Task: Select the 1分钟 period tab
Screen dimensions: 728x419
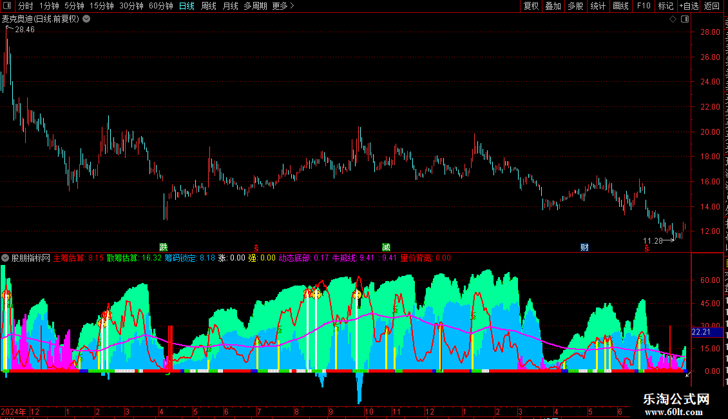Action: click(49, 6)
